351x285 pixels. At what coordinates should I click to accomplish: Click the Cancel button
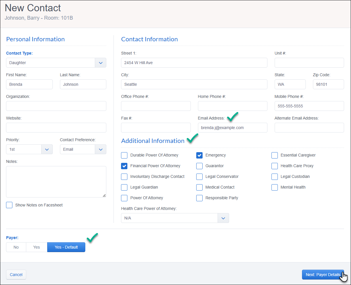pos(16,275)
